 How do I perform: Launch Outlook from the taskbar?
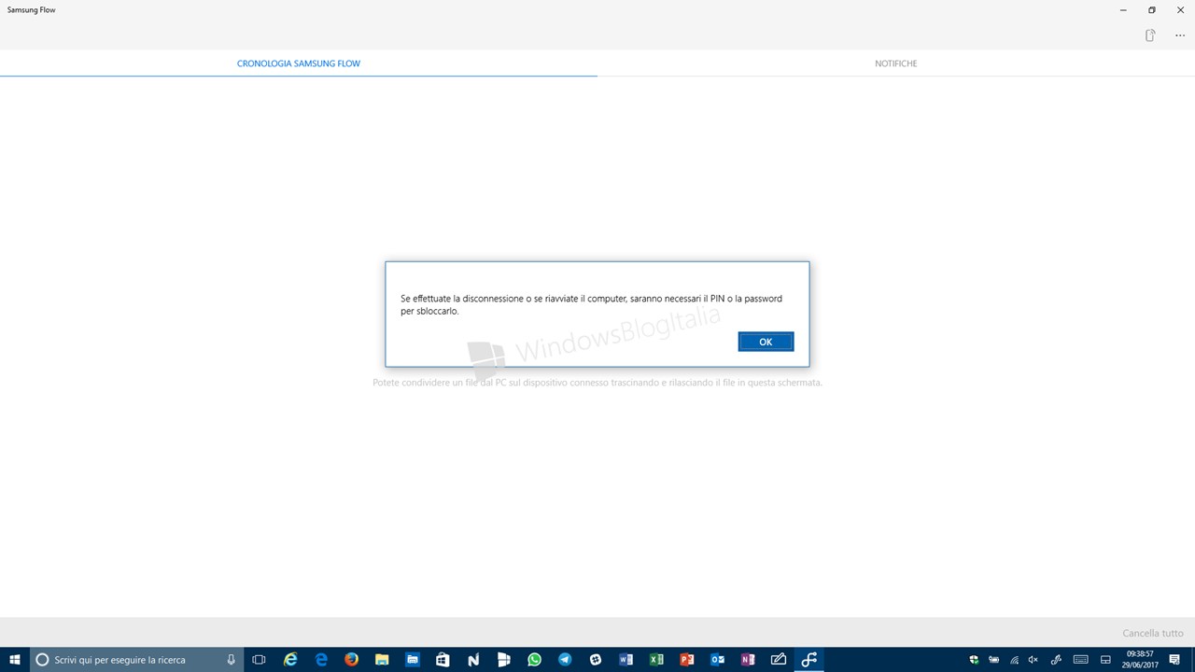(x=717, y=660)
